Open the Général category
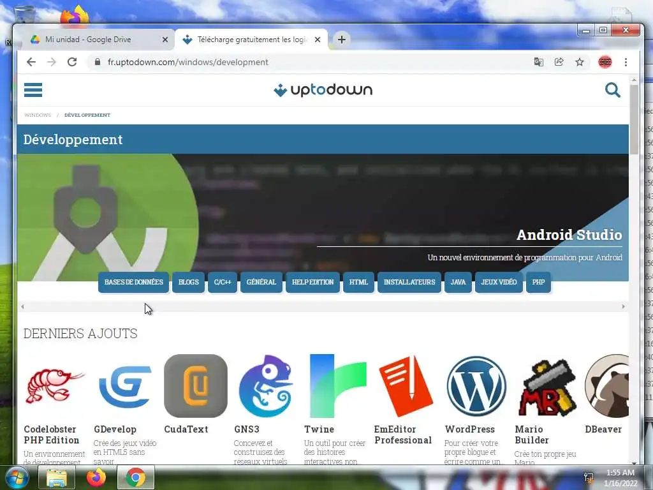The image size is (653, 490). (x=261, y=282)
